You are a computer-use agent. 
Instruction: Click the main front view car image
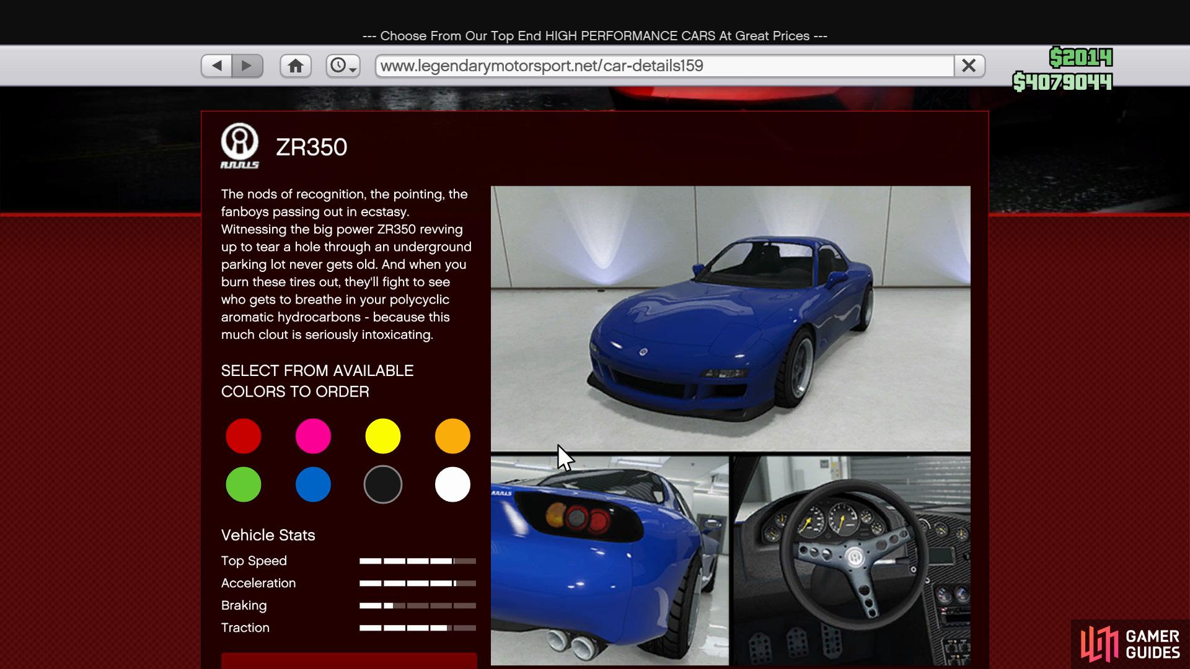731,318
